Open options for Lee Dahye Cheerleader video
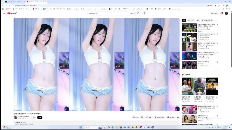This screenshot has height=130, width=232. (217, 44)
